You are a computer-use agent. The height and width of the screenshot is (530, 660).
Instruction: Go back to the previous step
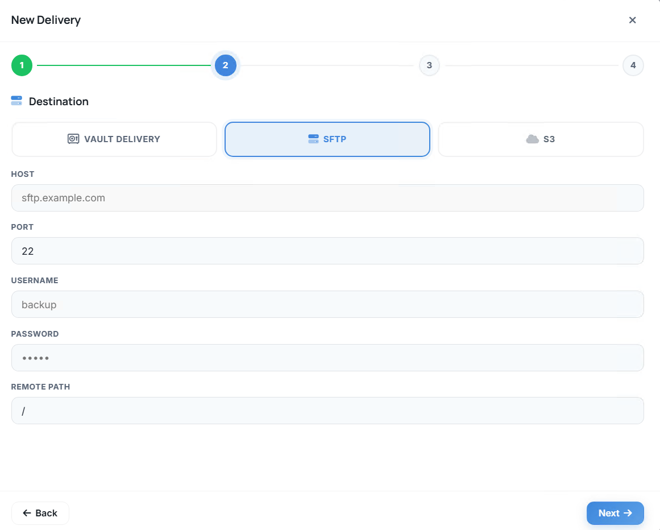pos(40,513)
